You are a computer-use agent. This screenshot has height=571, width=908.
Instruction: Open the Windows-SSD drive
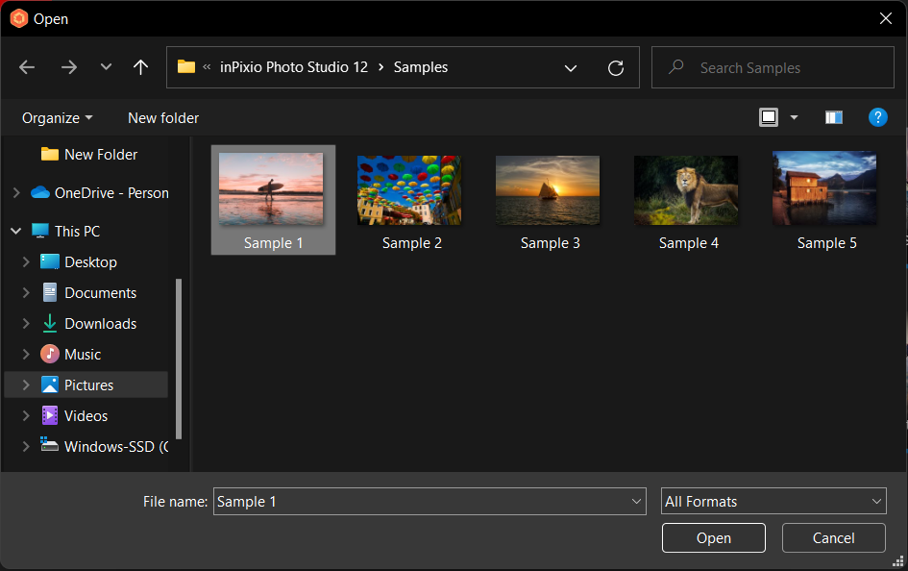[104, 446]
